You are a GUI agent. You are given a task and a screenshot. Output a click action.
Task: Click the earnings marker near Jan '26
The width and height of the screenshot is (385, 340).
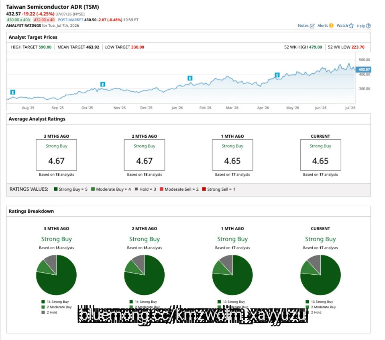(x=190, y=78)
